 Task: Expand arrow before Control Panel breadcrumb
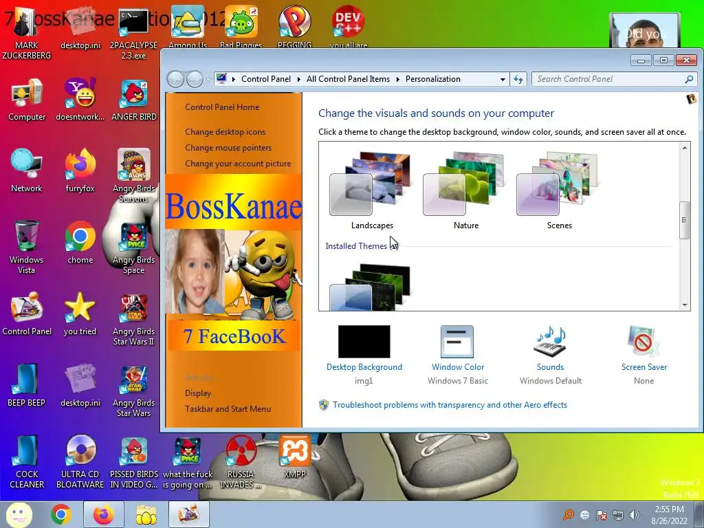[x=234, y=80]
